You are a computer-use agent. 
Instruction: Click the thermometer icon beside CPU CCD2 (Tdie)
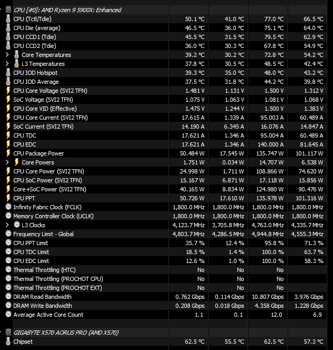(8, 46)
